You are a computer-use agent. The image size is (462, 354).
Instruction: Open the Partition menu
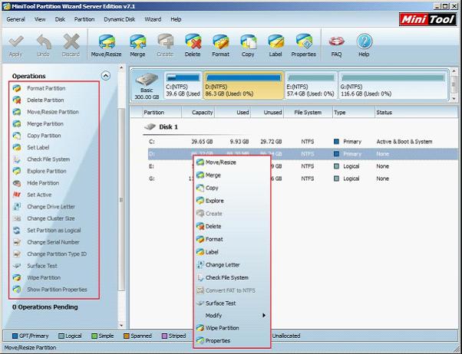[84, 19]
